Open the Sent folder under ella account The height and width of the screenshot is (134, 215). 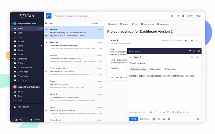27,33
